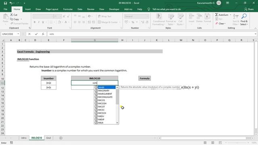The width and height of the screenshot is (258, 145).
Task: Click cell containing 3+2i
Action: (48, 83)
